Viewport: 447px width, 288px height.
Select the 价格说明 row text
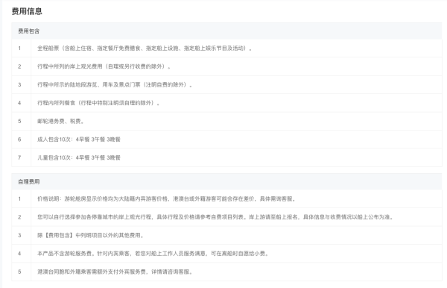click(166, 198)
